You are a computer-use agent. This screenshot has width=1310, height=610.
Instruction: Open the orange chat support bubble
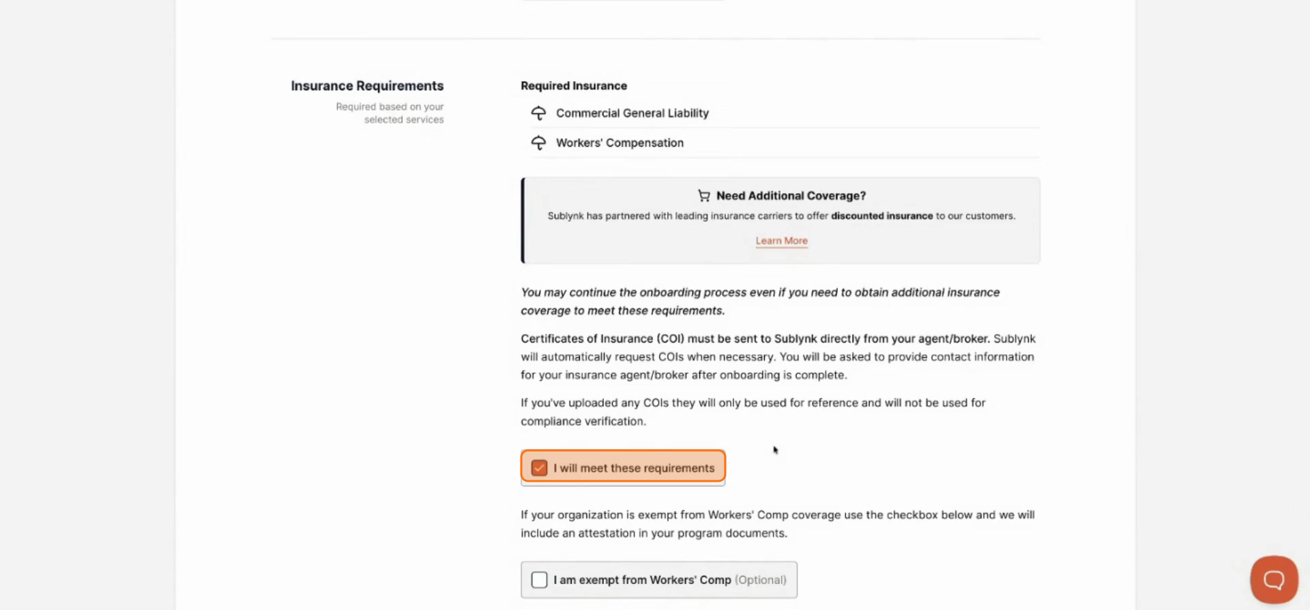pos(1273,579)
